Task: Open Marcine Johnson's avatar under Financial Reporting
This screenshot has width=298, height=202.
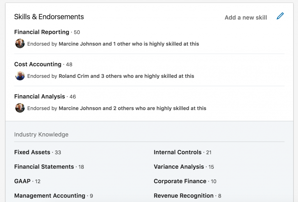Action: click(x=20, y=43)
